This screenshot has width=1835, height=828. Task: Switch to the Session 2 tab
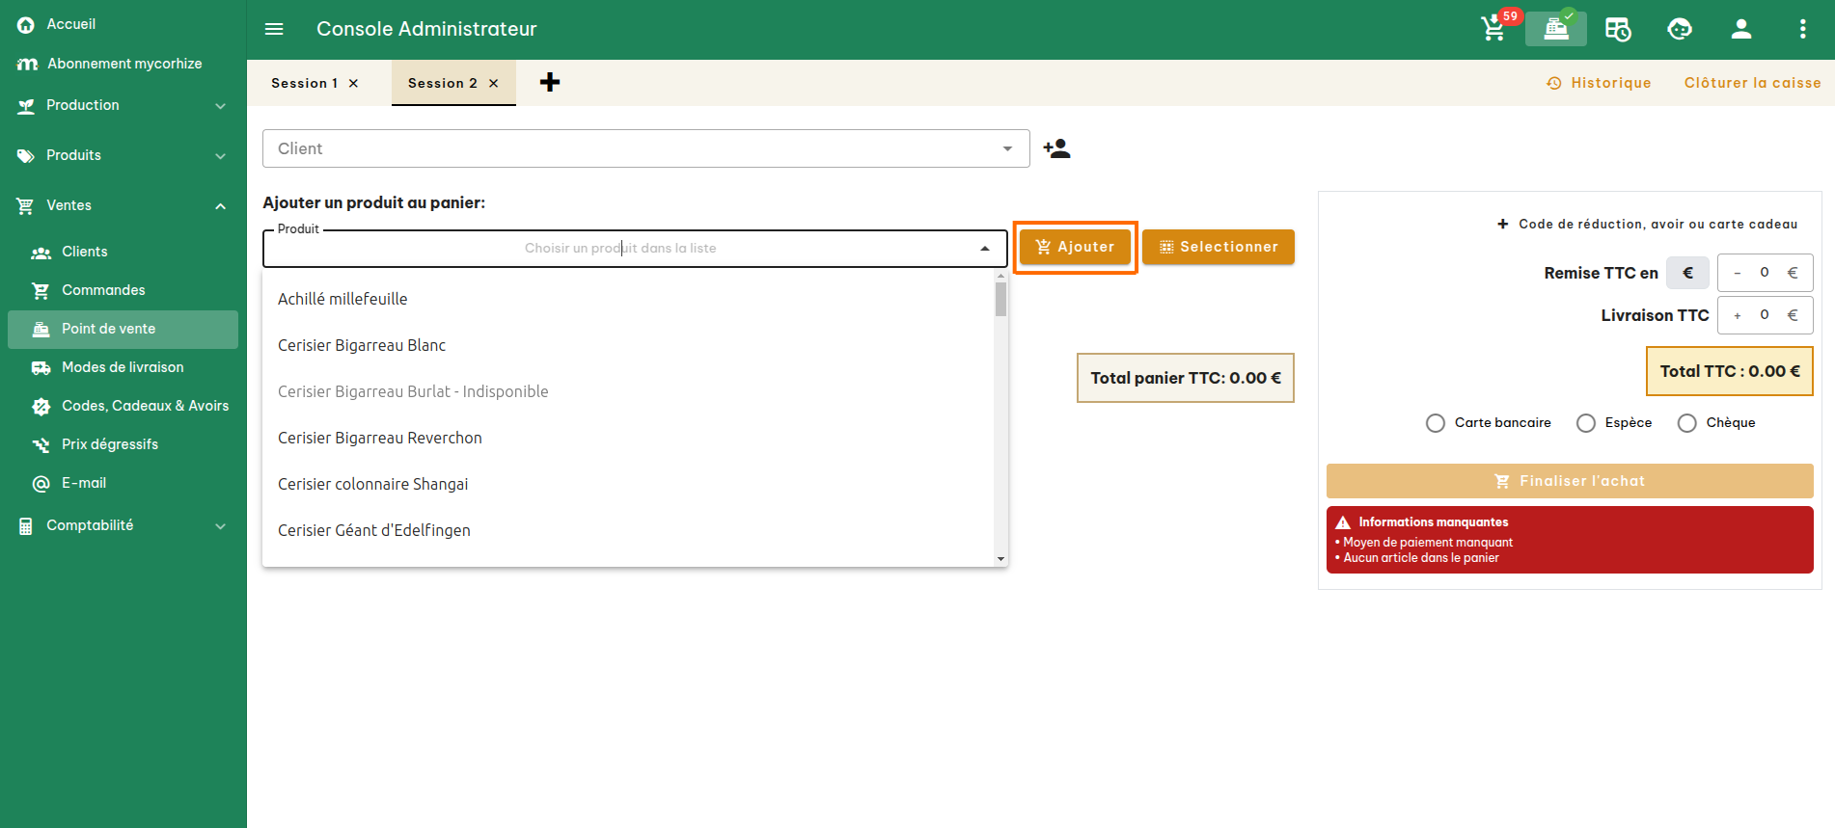(443, 83)
